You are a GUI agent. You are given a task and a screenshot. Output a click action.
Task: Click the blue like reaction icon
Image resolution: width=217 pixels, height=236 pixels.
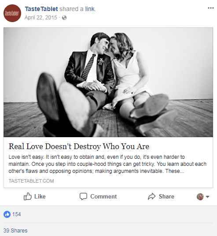point(7,214)
